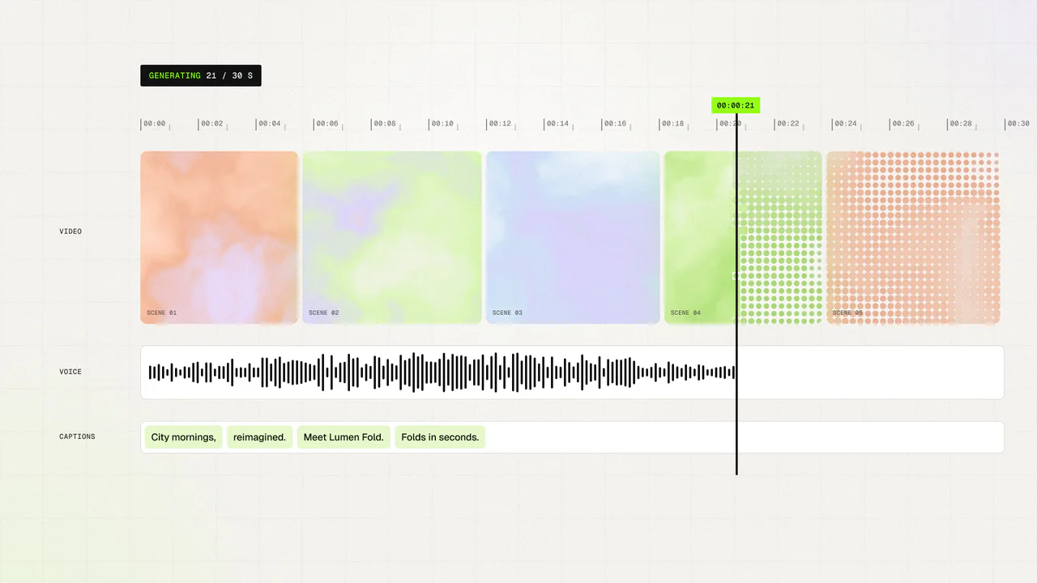Jump to the 00:00 ruler mark
Image resolution: width=1037 pixels, height=583 pixels.
pyautogui.click(x=155, y=124)
